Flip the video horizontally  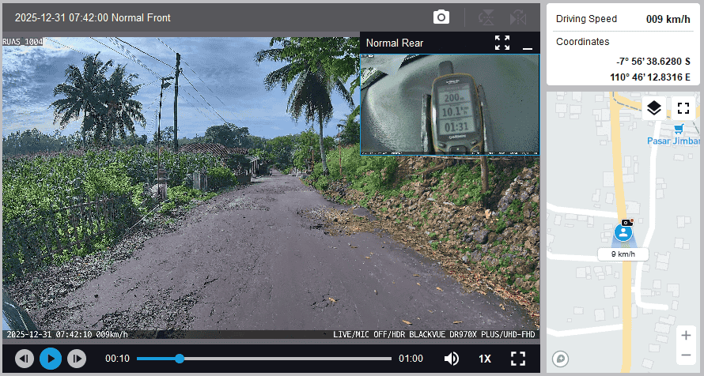517,17
